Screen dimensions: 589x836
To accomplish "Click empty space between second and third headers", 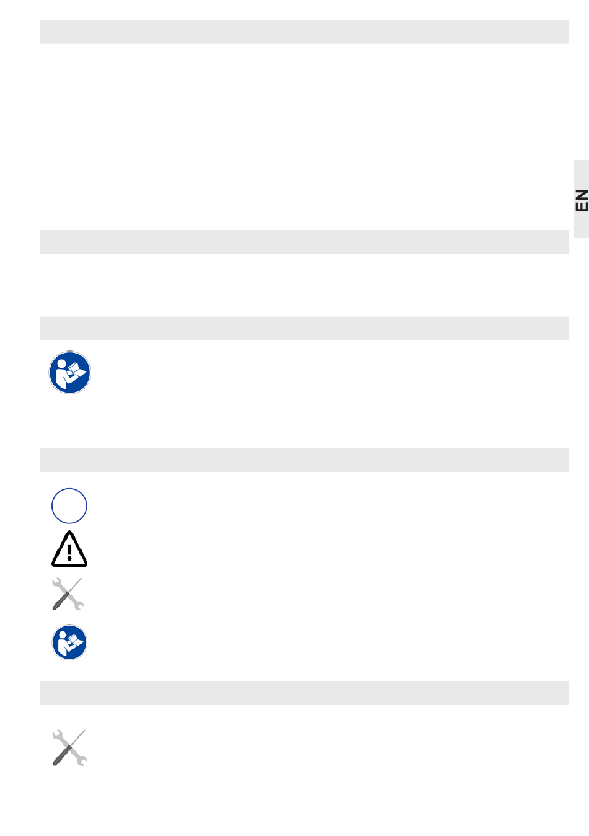I will (304, 285).
